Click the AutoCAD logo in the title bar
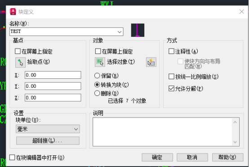 [x=13, y=12]
